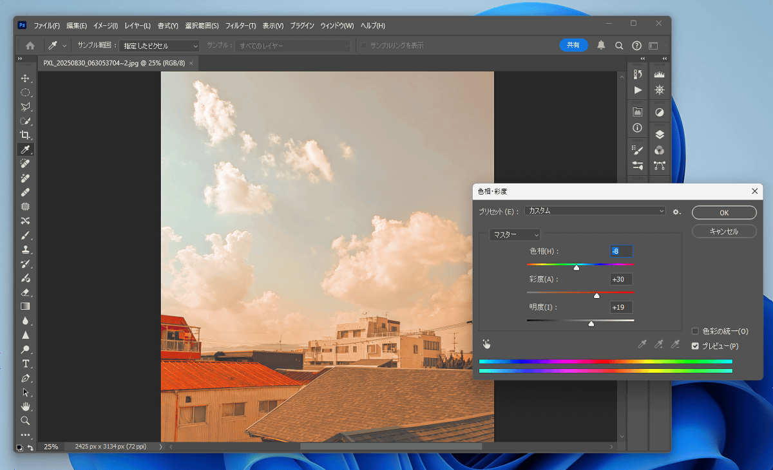Image resolution: width=773 pixels, height=470 pixels.
Task: Close the 色相・彩度 dialog
Action: tap(754, 191)
